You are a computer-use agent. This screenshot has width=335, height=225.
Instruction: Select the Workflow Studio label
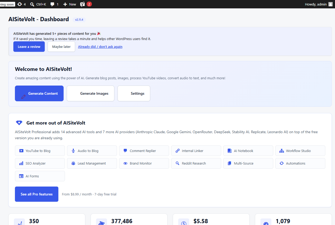coord(298,151)
